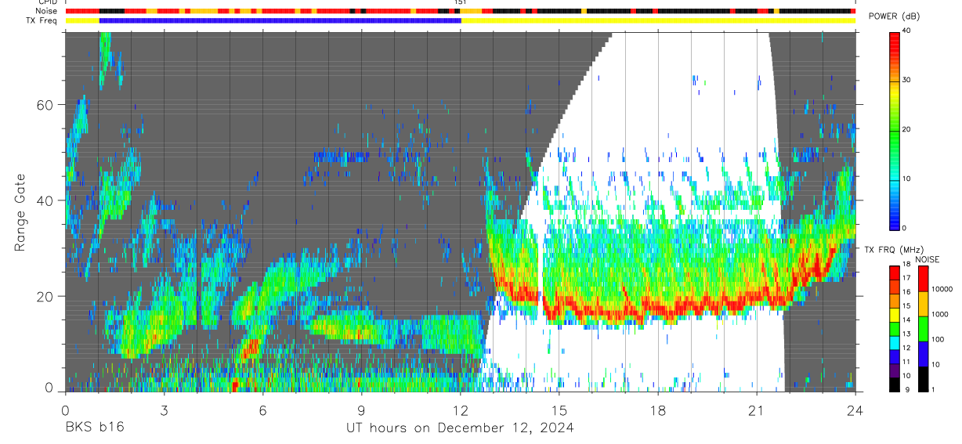Viewport: 962px width, 444px height.
Task: Click the "Range Gate" y-axis label
Action: click(x=20, y=212)
